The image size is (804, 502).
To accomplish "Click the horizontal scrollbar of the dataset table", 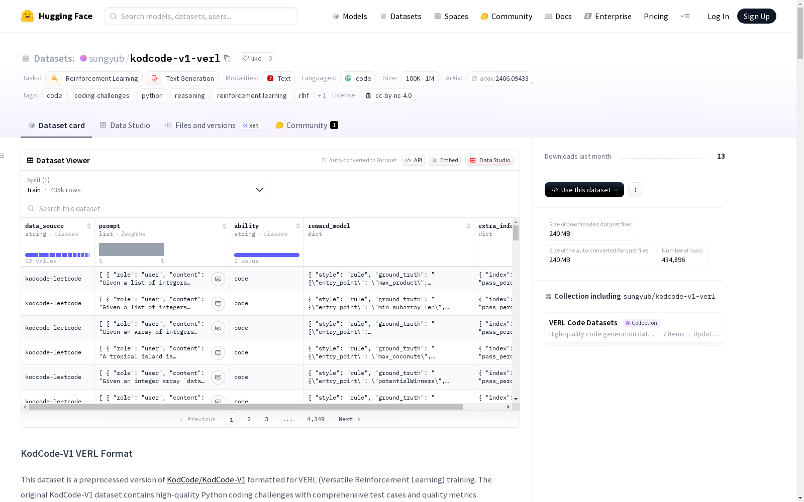I will coord(246,407).
